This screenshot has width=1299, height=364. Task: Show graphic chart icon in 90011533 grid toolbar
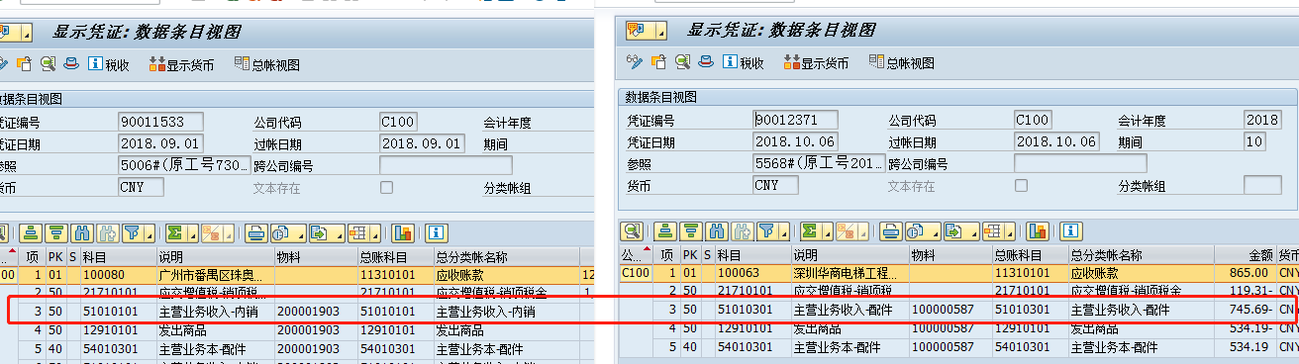[403, 232]
